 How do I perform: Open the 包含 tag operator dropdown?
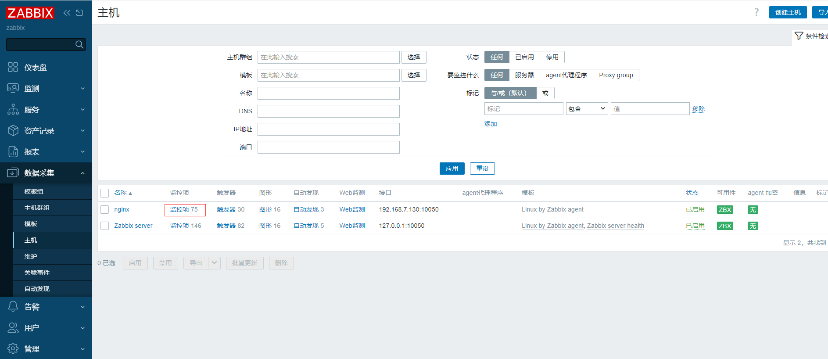[587, 108]
